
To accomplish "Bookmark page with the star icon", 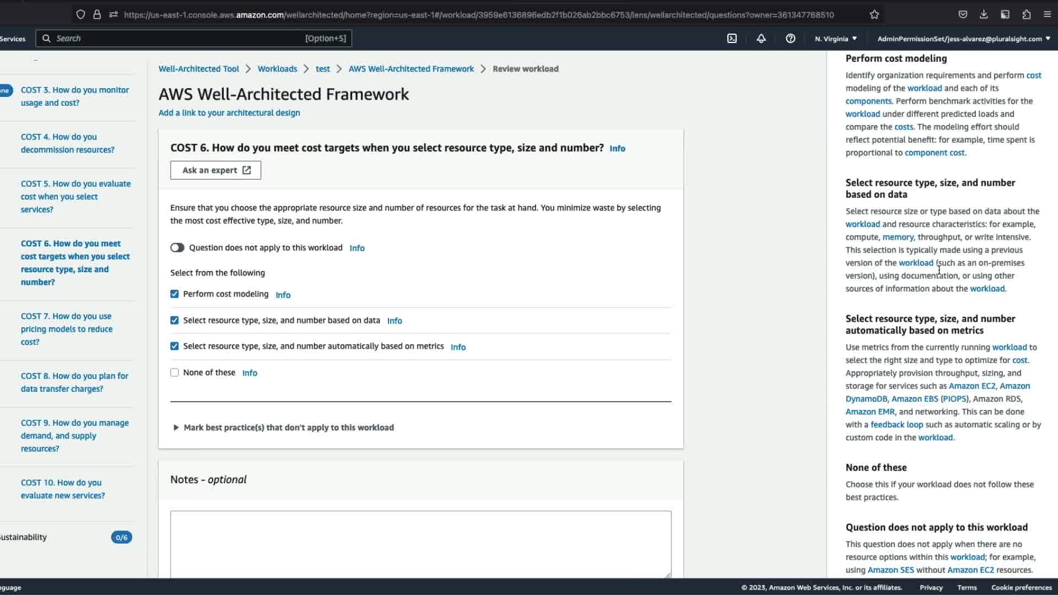I will [875, 15].
